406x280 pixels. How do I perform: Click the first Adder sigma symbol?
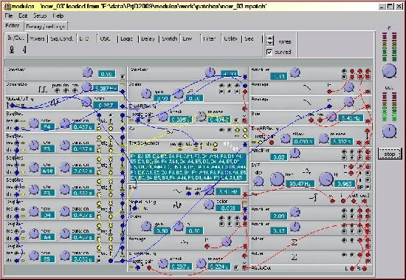(x=295, y=242)
